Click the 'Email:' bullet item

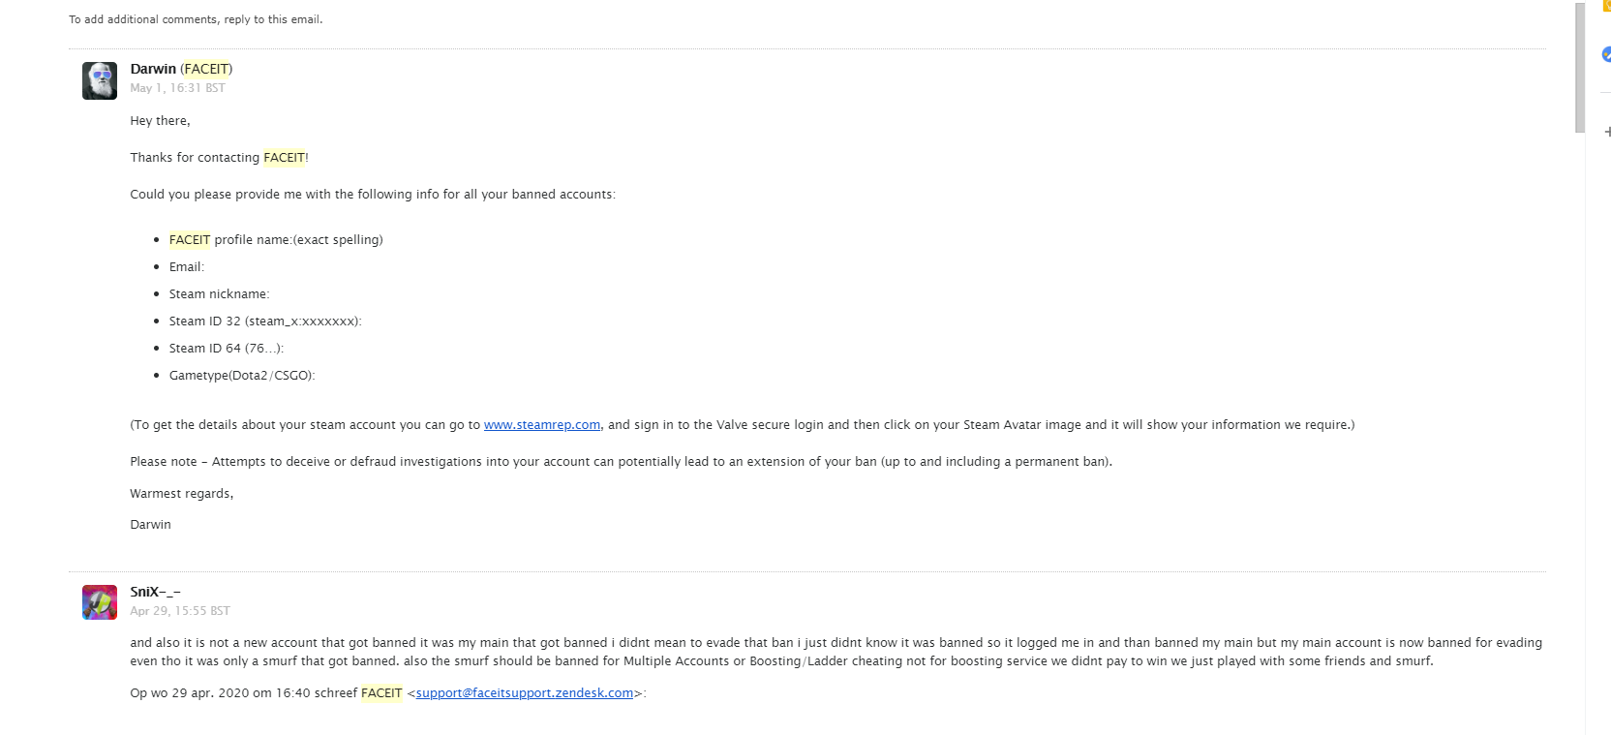point(187,267)
